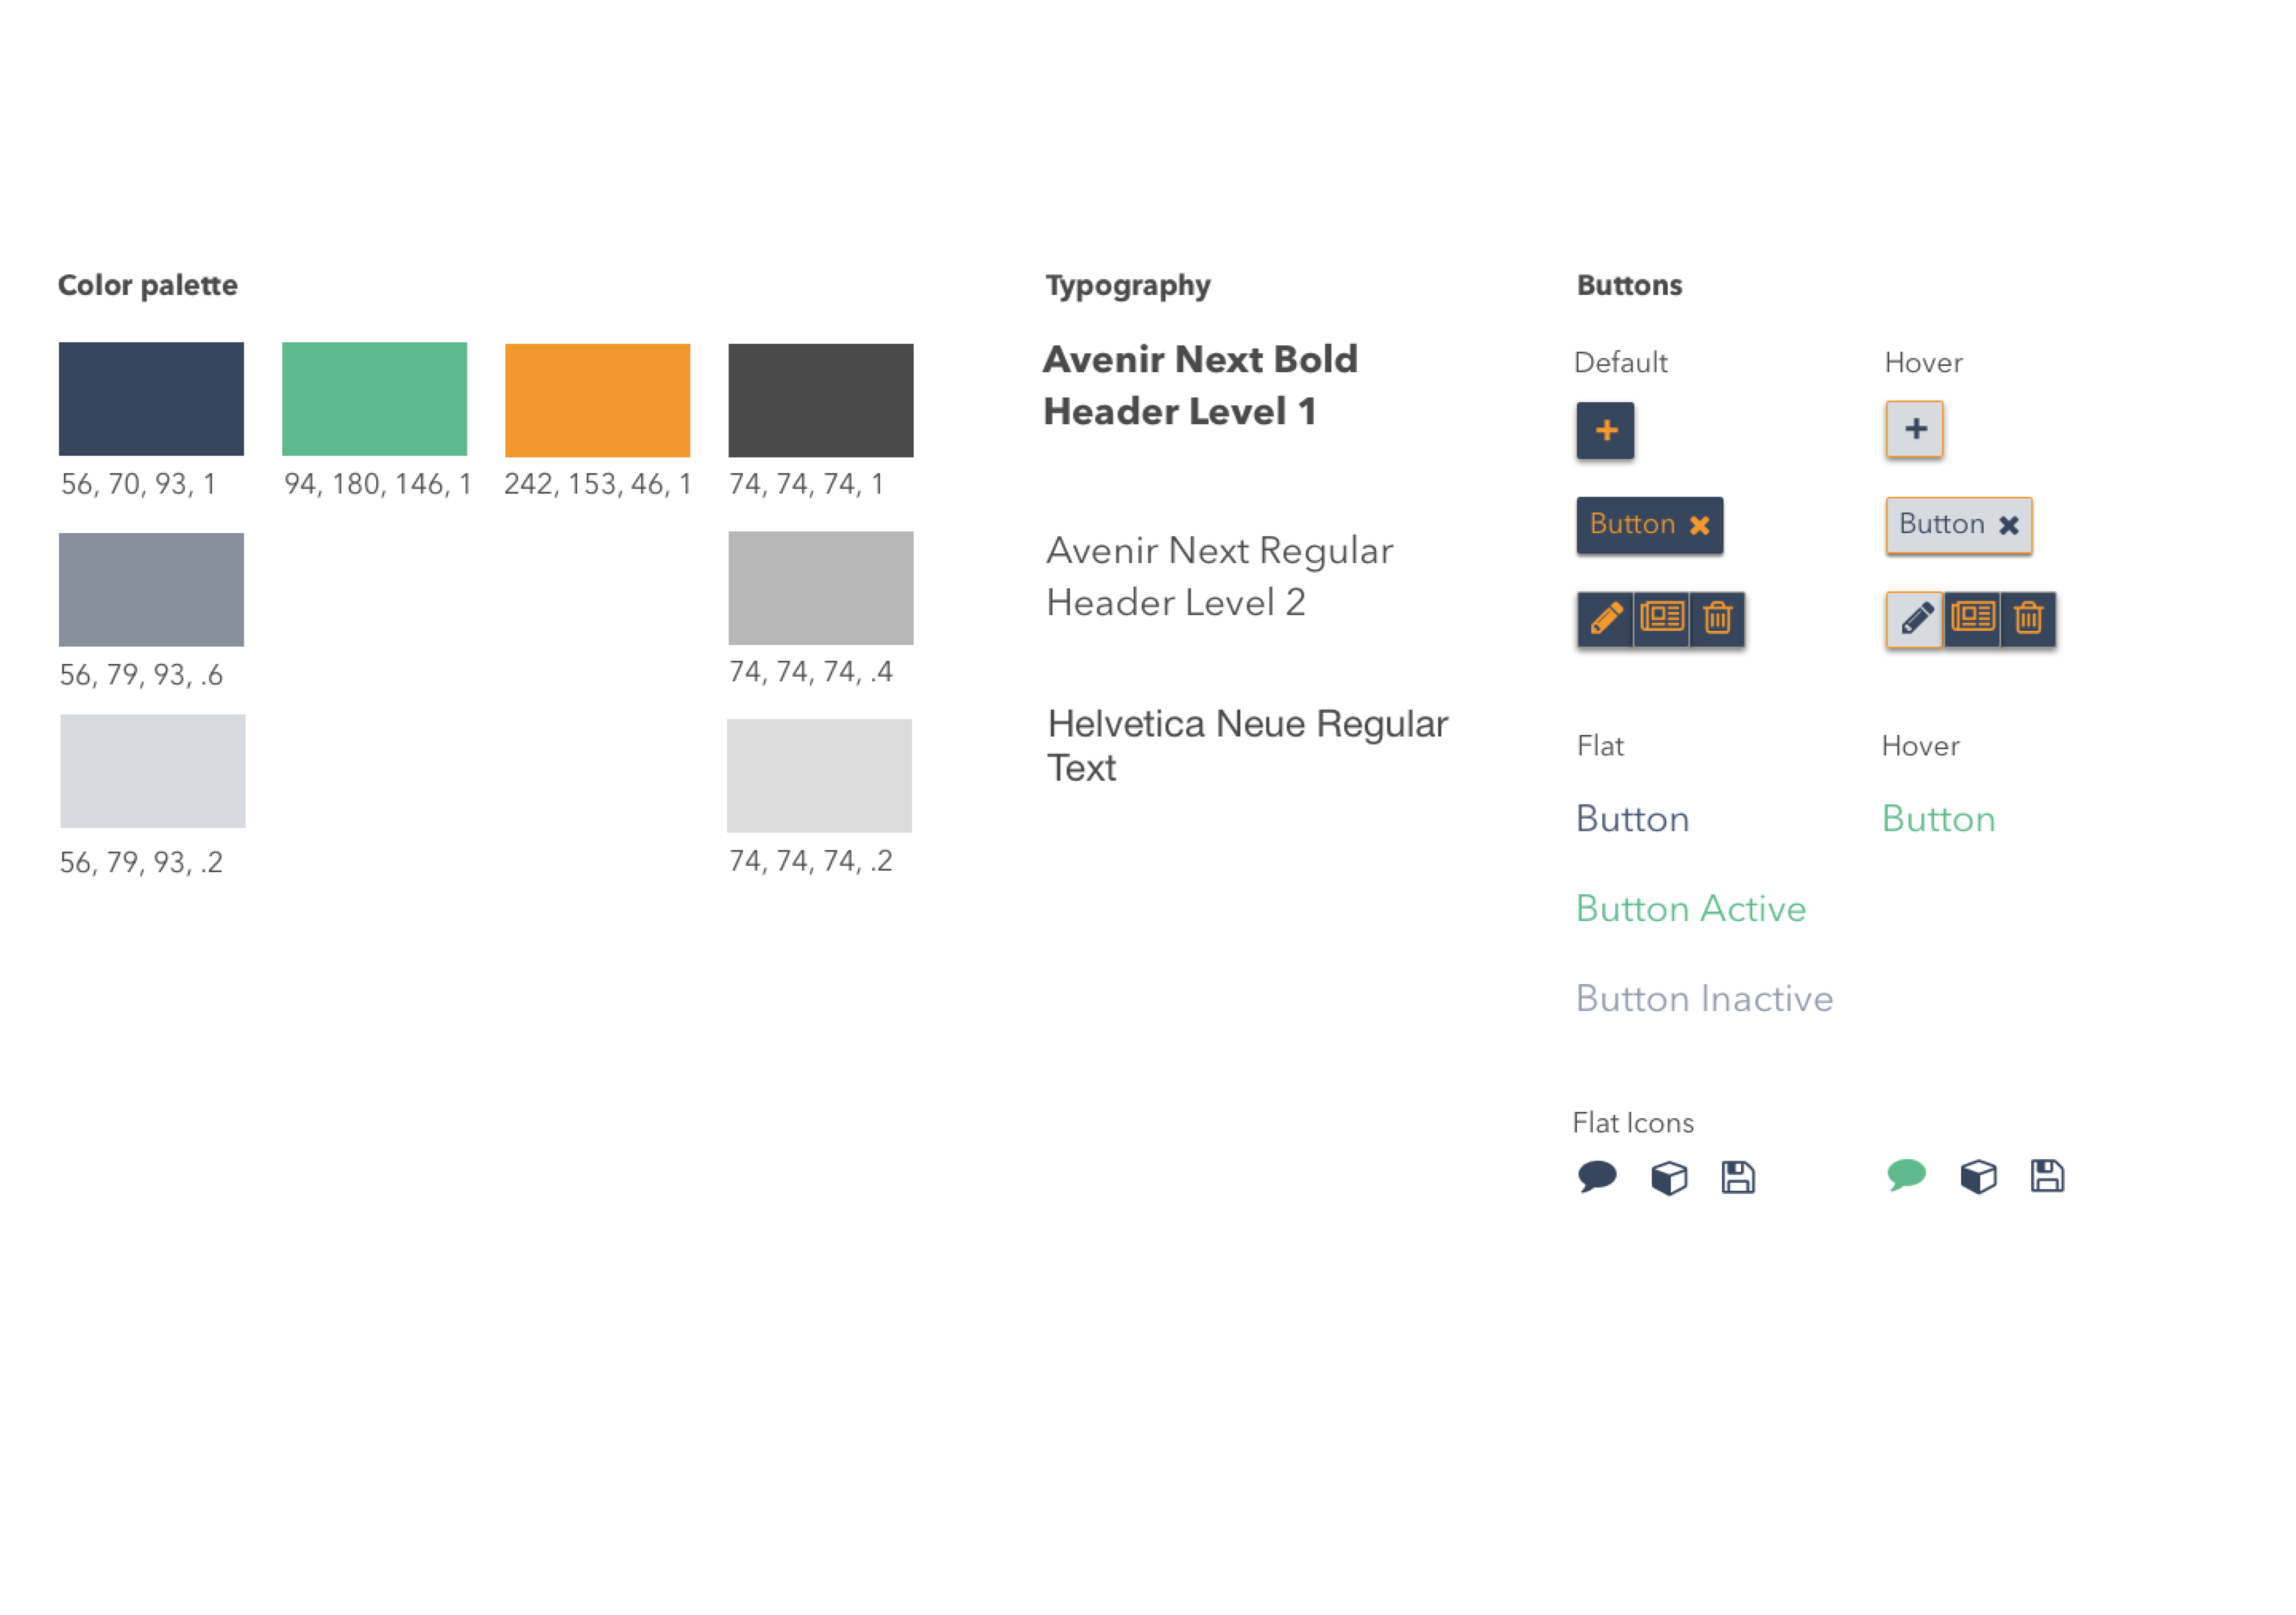Click the orange plus icon on dark button

click(x=1605, y=430)
